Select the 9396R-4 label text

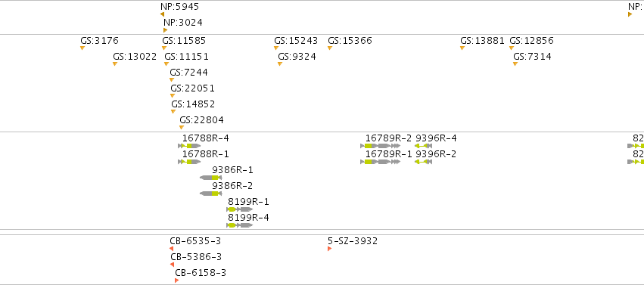pyautogui.click(x=436, y=138)
